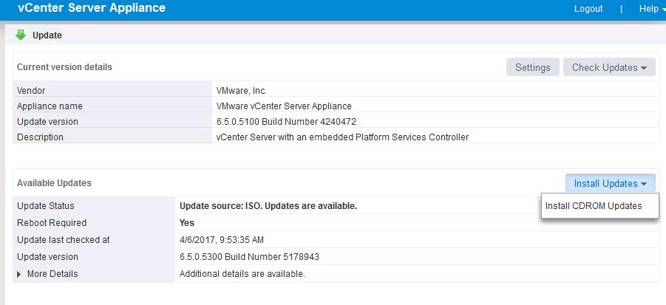Select the Vendor row label
666x305 pixels.
31,90
